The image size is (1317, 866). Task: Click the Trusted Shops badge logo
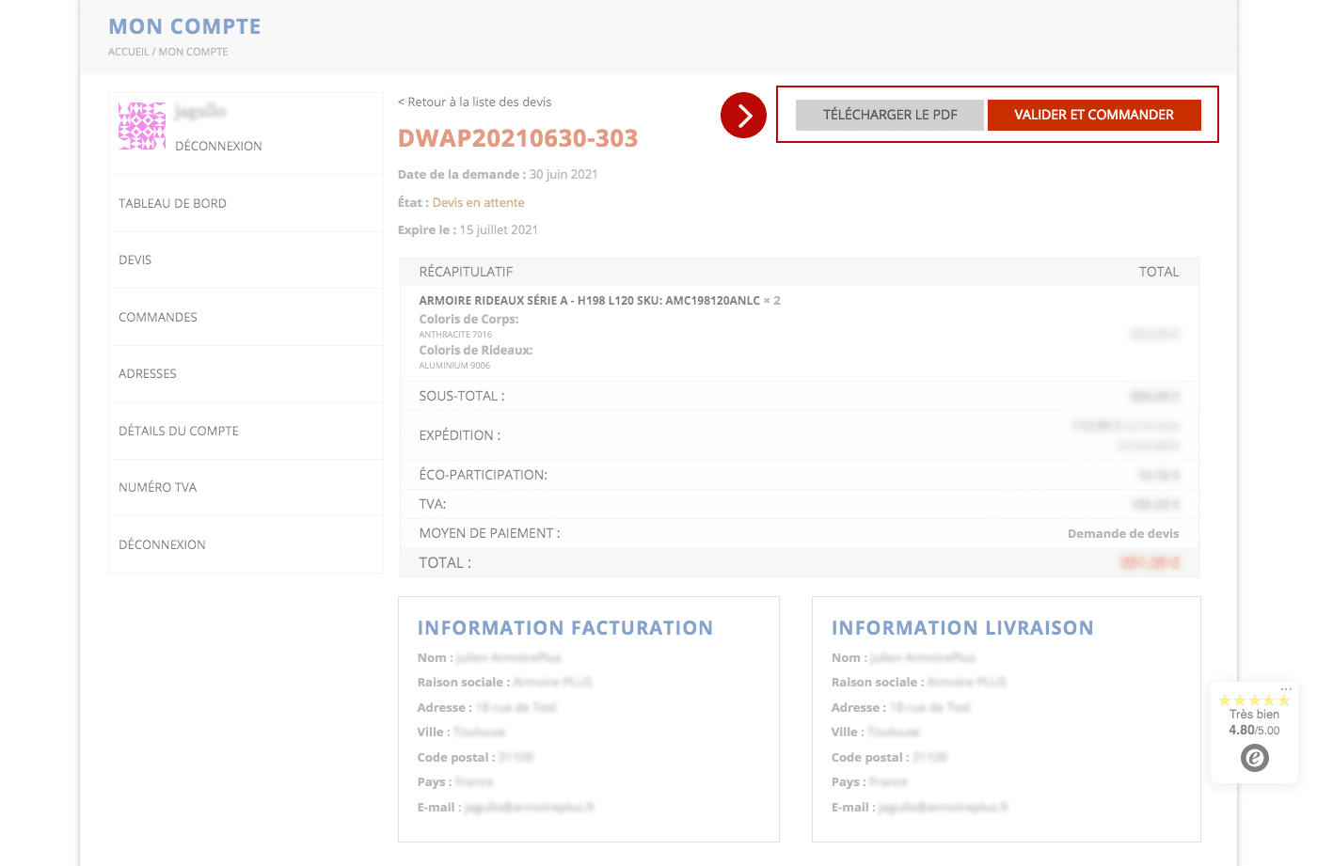1255,758
